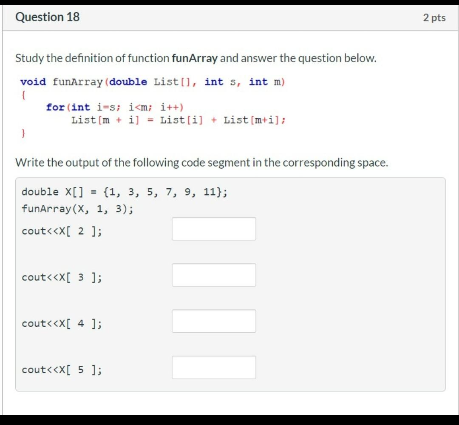Click the closing brace of funArray
Screen dimensions: 459x425
coord(22,133)
